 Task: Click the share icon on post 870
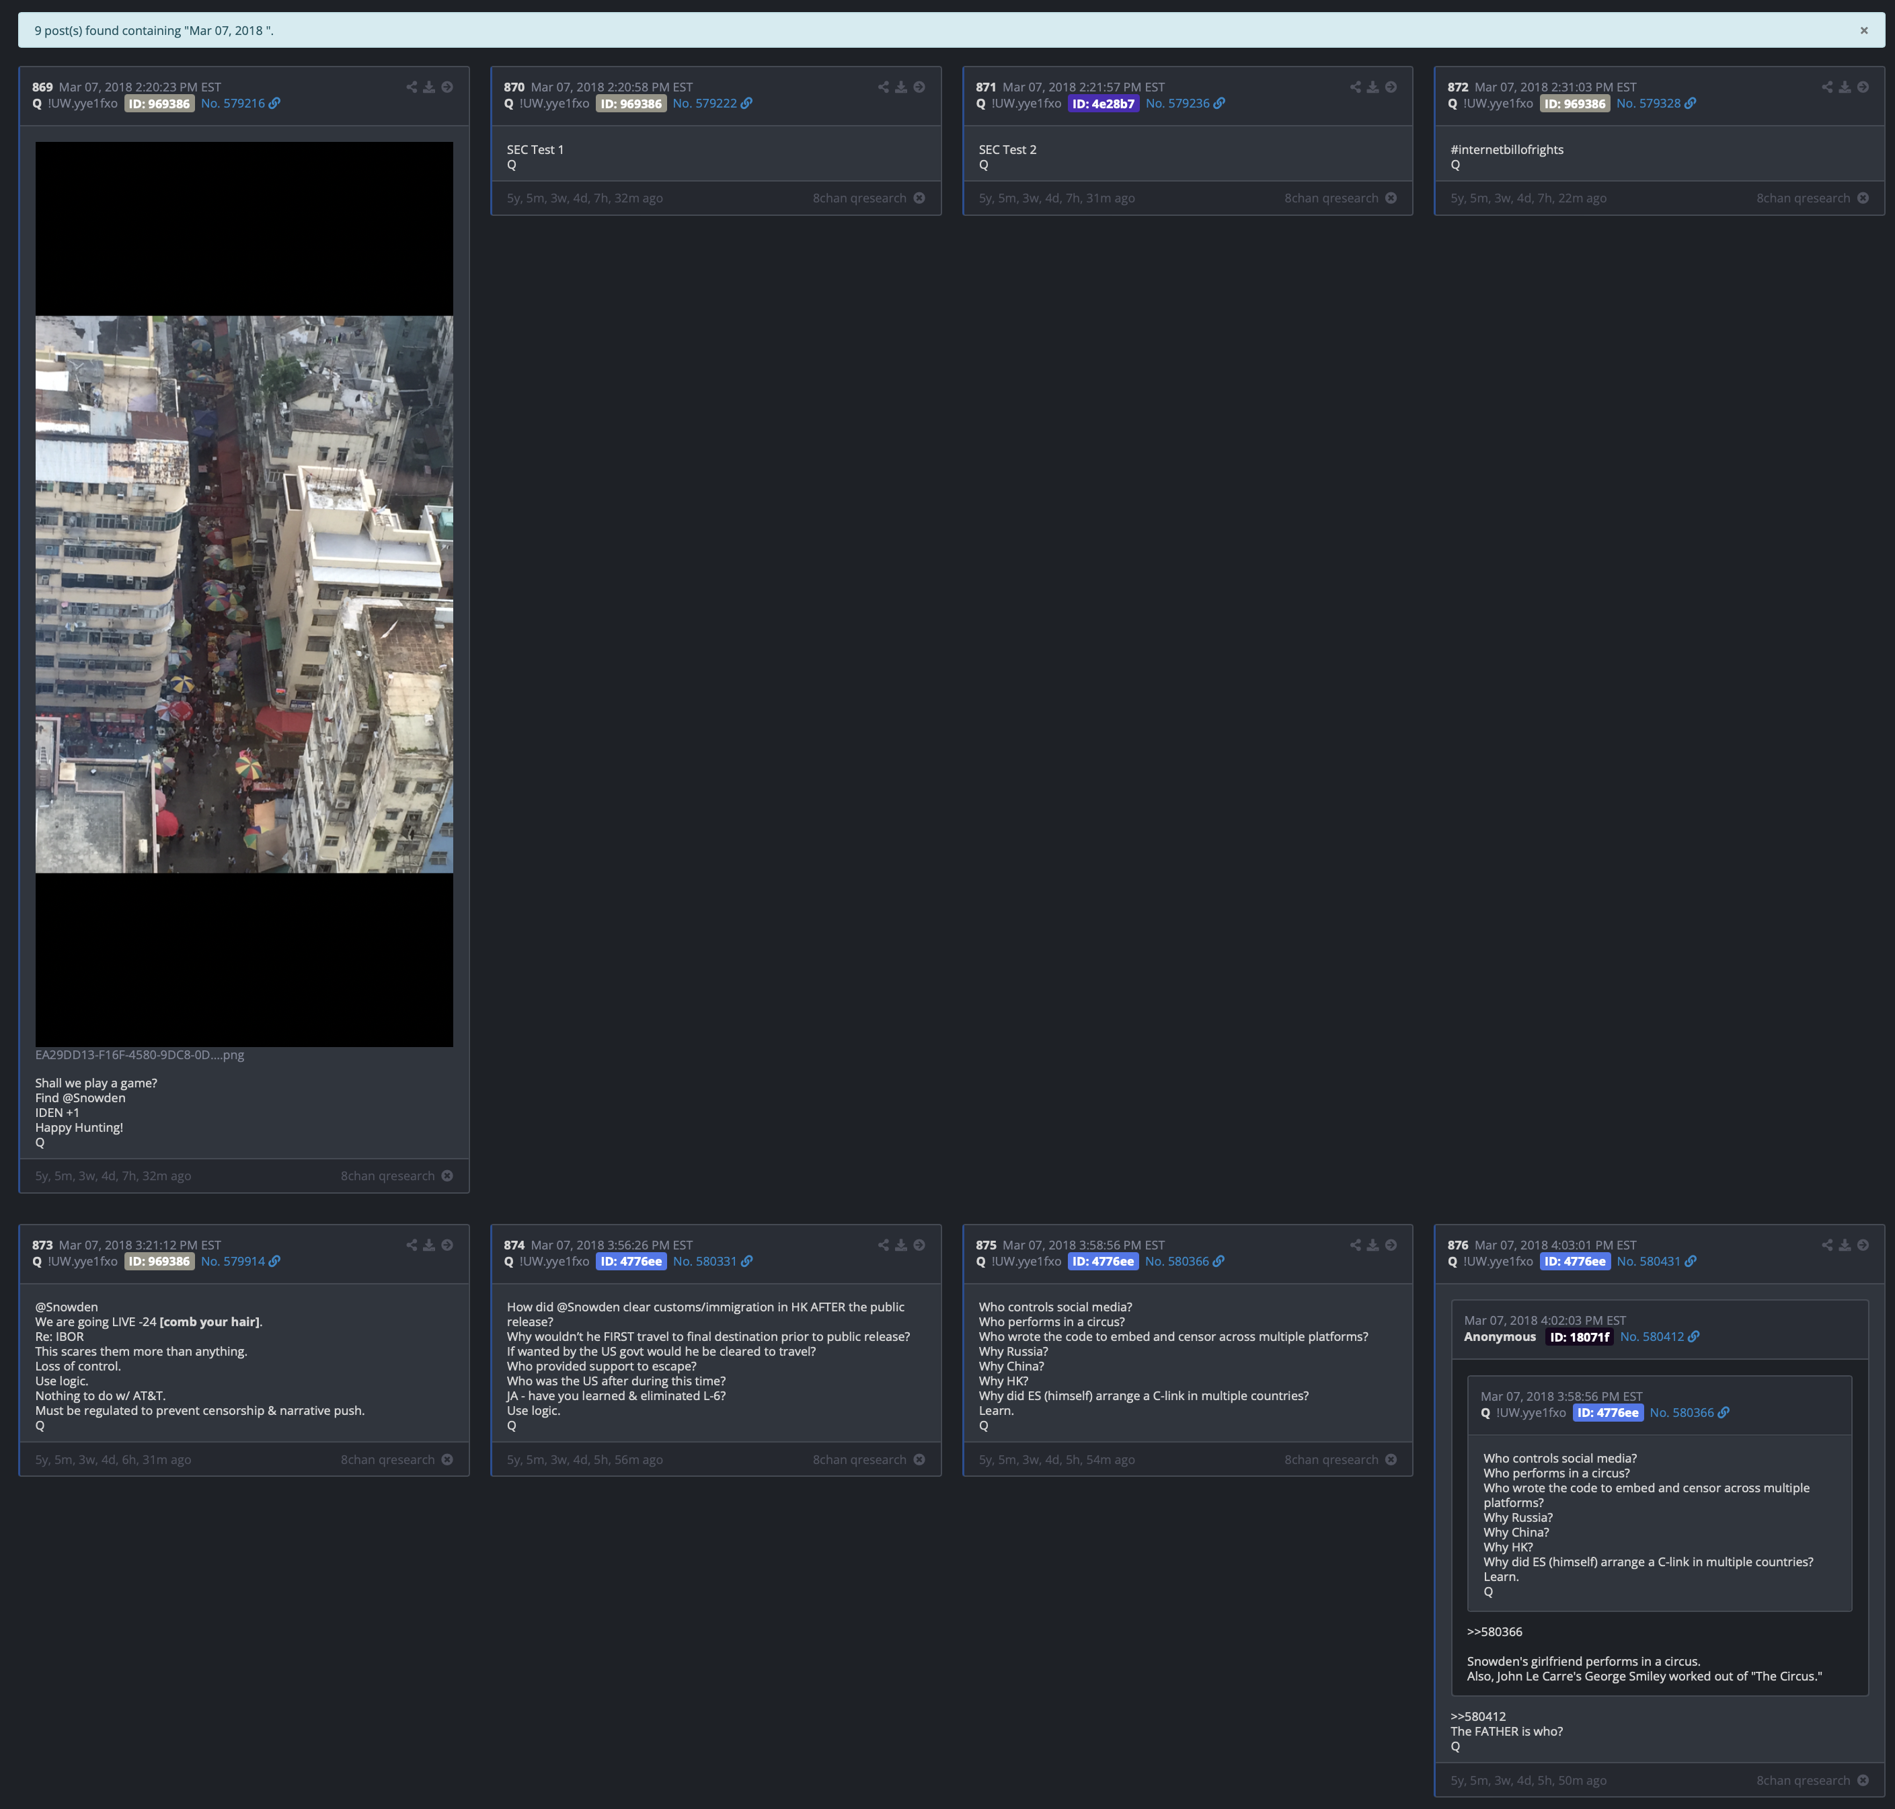884,87
